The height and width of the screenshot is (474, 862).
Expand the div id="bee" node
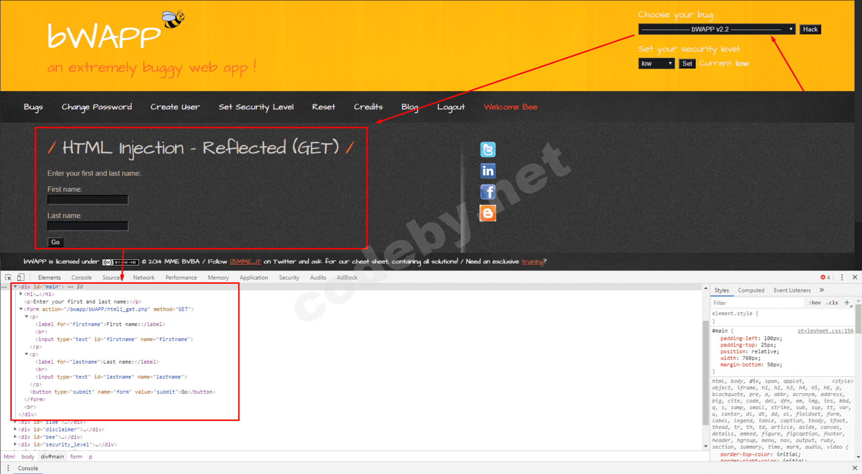point(16,437)
